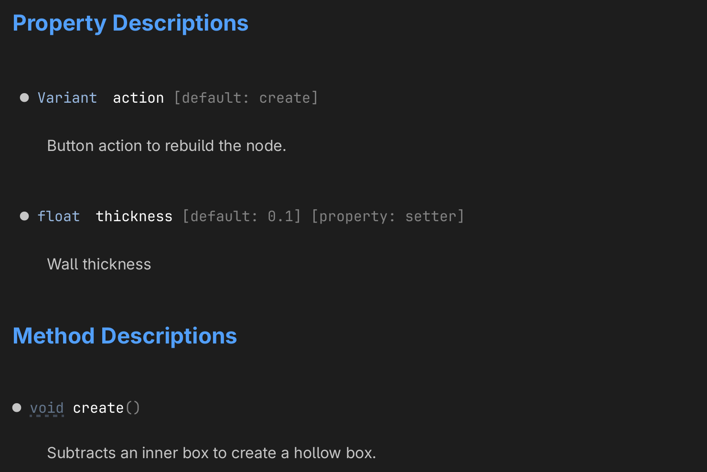This screenshot has width=707, height=472.
Task: Click the 'Subtracts an inner box' description
Action: pyautogui.click(x=211, y=453)
